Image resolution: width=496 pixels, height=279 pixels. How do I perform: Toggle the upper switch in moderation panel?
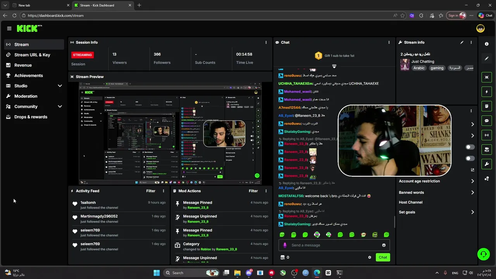coord(470,147)
